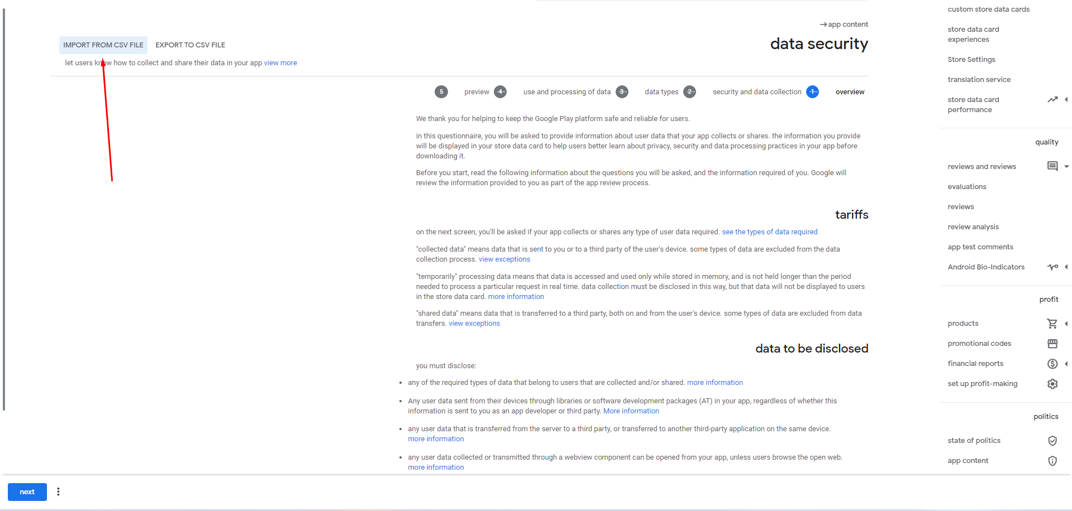Click the app content breadcrumb link
Image resolution: width=1072 pixels, height=511 pixels.
(x=848, y=25)
